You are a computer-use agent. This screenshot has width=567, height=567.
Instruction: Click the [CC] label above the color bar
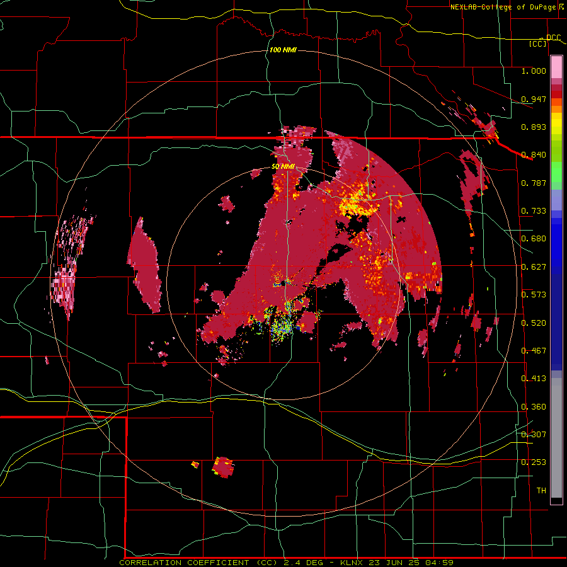pyautogui.click(x=538, y=43)
